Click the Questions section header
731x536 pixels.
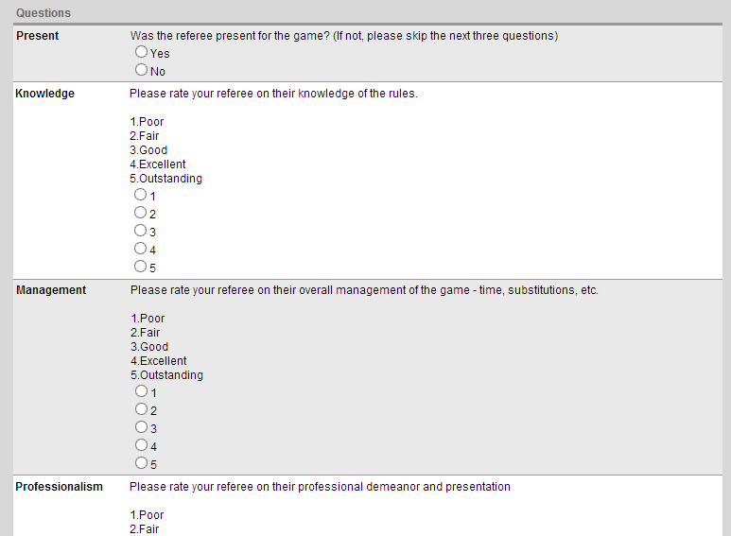44,13
